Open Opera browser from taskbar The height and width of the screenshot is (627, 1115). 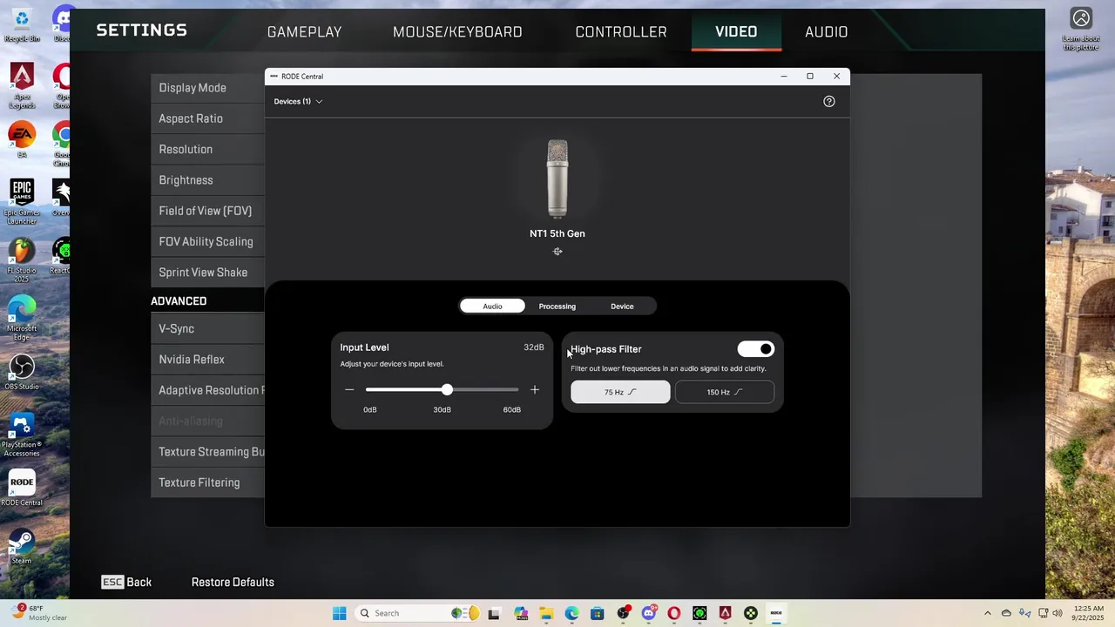click(x=673, y=613)
